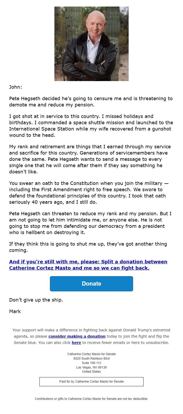This screenshot has height=414, width=183.
Task: Click 'here' to receive fewer emails
Action: 76,342
